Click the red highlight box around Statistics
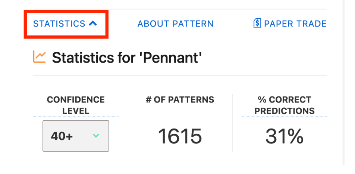Screen dimensions: 355x174 point(66,24)
